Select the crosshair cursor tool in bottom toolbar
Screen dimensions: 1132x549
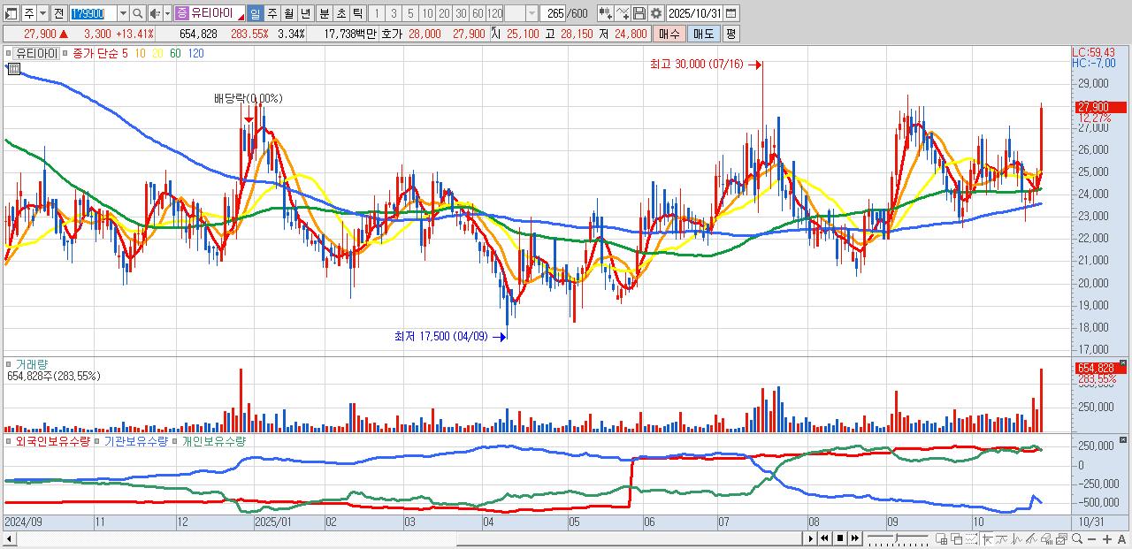pos(987,538)
